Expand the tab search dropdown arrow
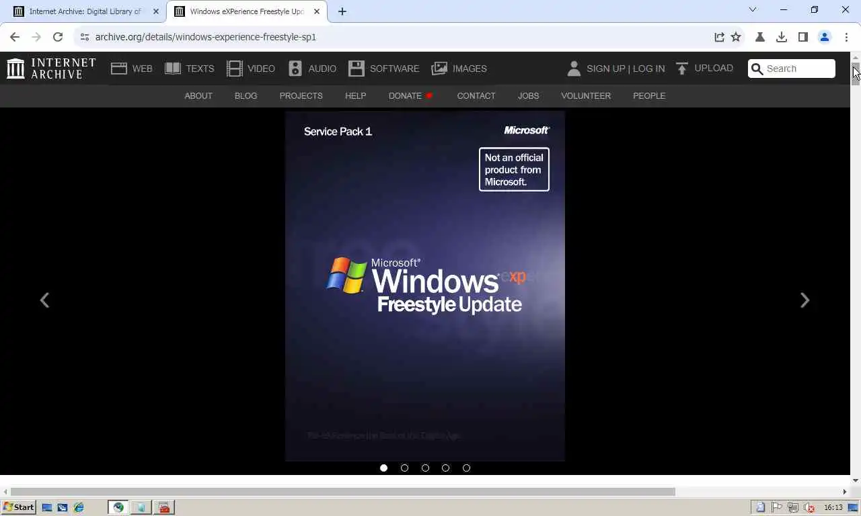Screen dimensions: 861x516 [753, 10]
